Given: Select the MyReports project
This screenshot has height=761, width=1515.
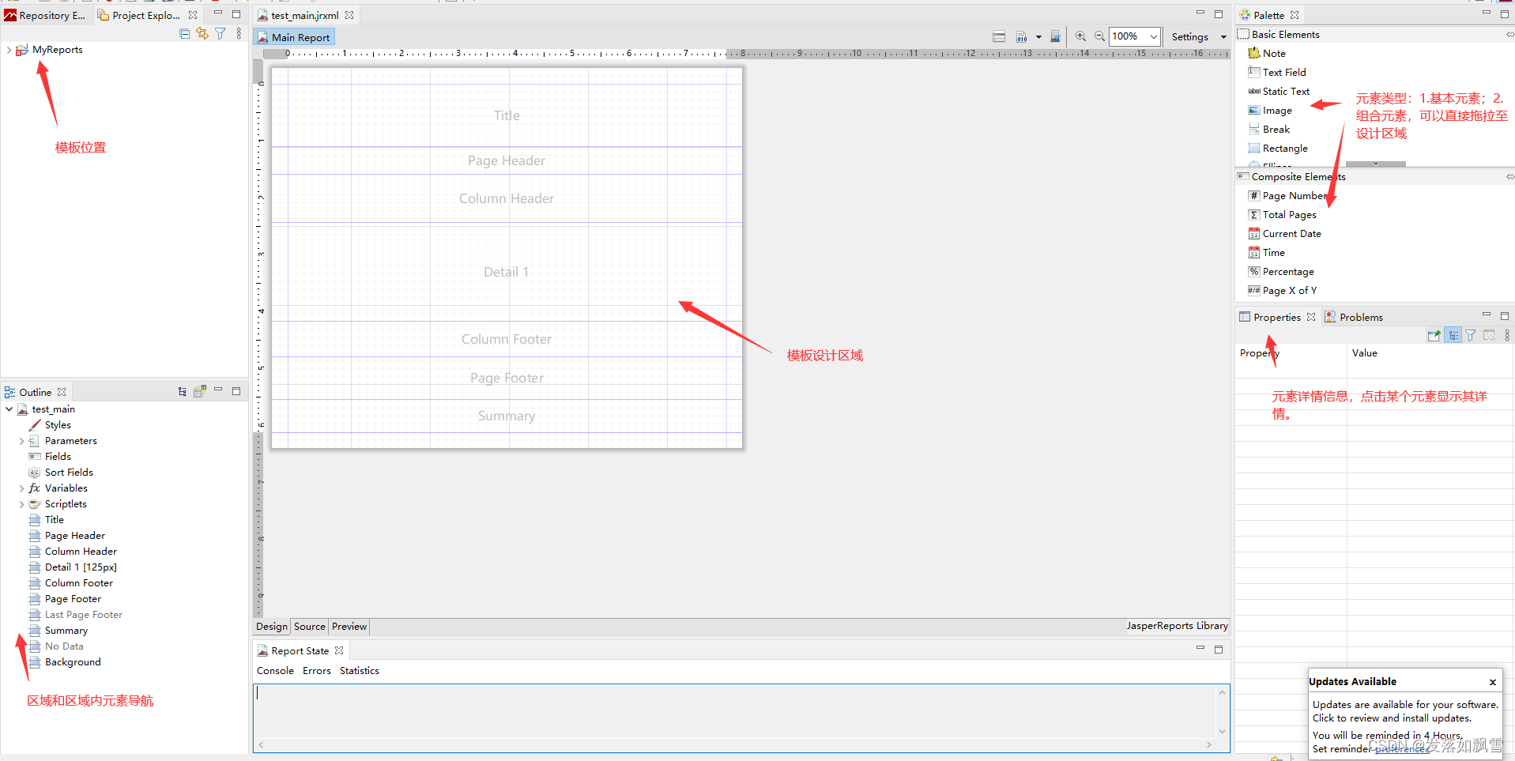Looking at the screenshot, I should [x=57, y=50].
